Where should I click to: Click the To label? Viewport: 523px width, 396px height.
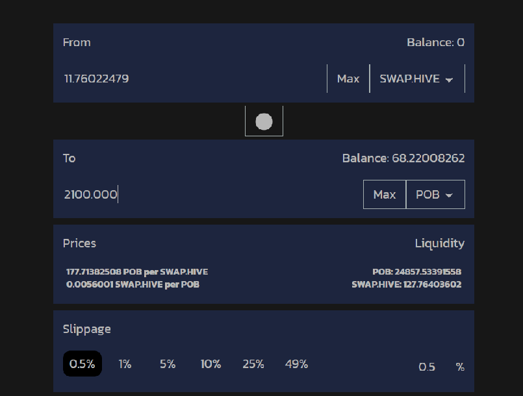coord(69,158)
